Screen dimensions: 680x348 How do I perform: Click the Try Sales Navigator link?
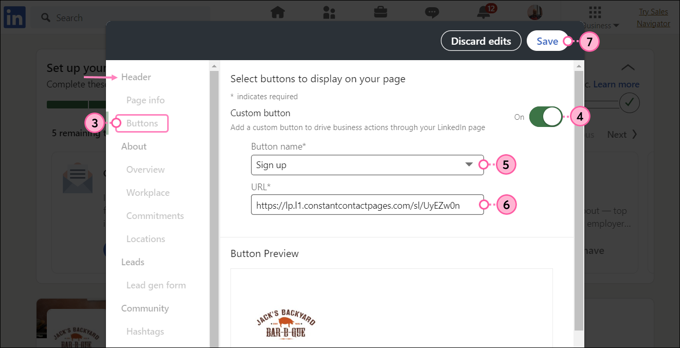(x=653, y=17)
